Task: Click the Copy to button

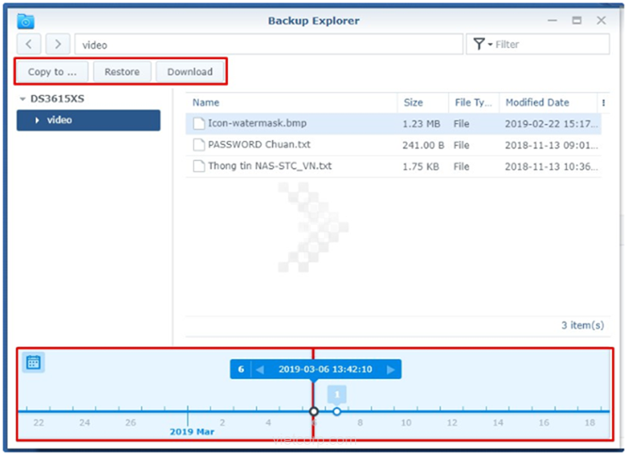Action: 52,71
